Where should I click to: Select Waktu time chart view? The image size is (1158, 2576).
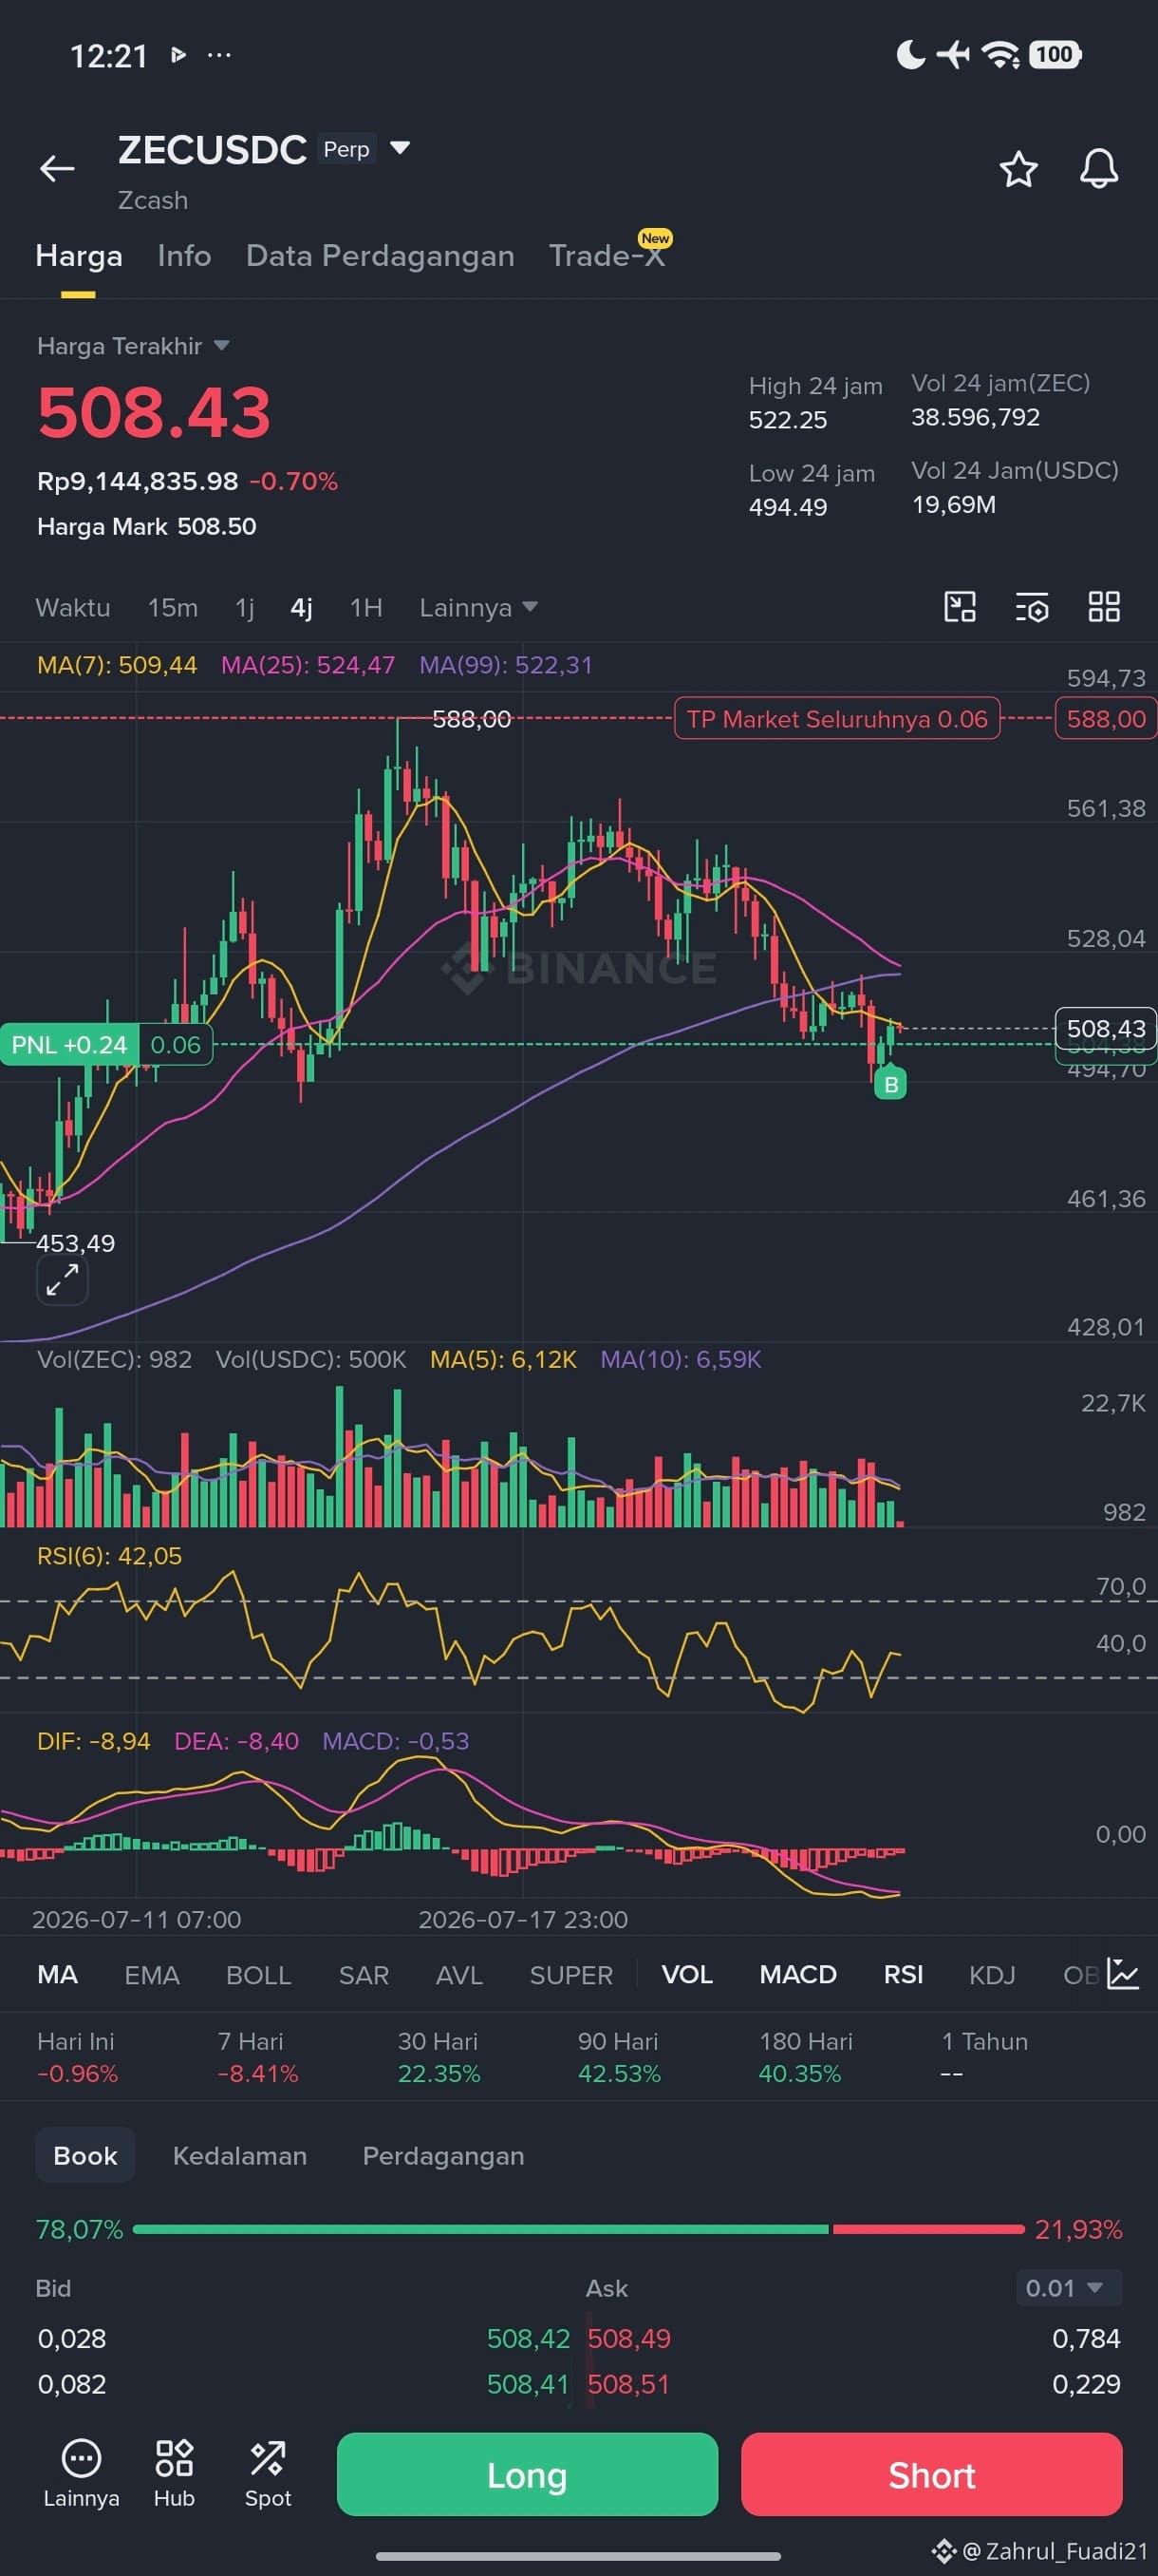tap(73, 607)
